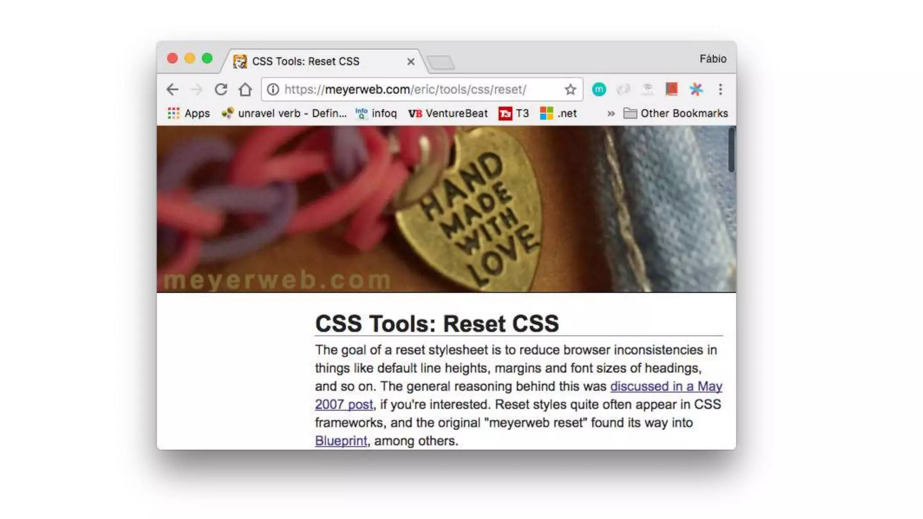Open the colorful asterisk extension
Screen dimensions: 923x519
(x=696, y=89)
